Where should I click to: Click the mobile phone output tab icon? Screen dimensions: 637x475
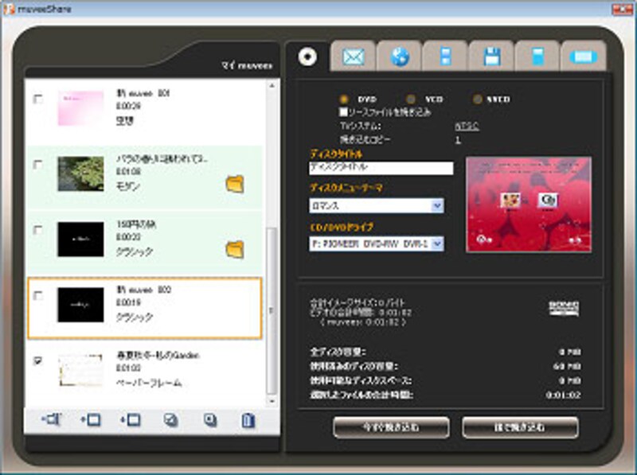(x=537, y=57)
